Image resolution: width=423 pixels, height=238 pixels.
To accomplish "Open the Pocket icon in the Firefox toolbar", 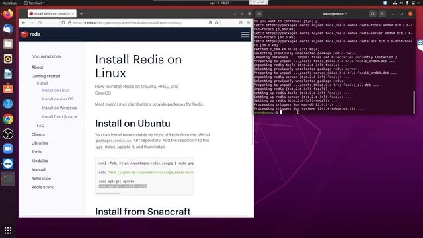I will pos(241,23).
